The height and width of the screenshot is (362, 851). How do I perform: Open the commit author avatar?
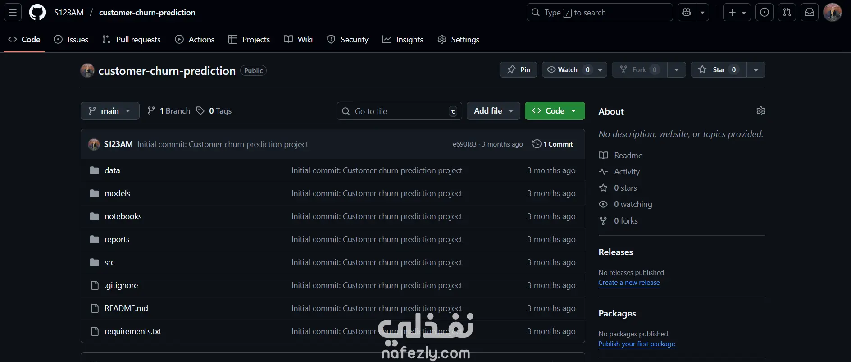coord(94,144)
